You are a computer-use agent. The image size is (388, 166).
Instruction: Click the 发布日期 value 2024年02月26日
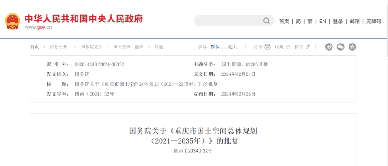[x=238, y=94]
